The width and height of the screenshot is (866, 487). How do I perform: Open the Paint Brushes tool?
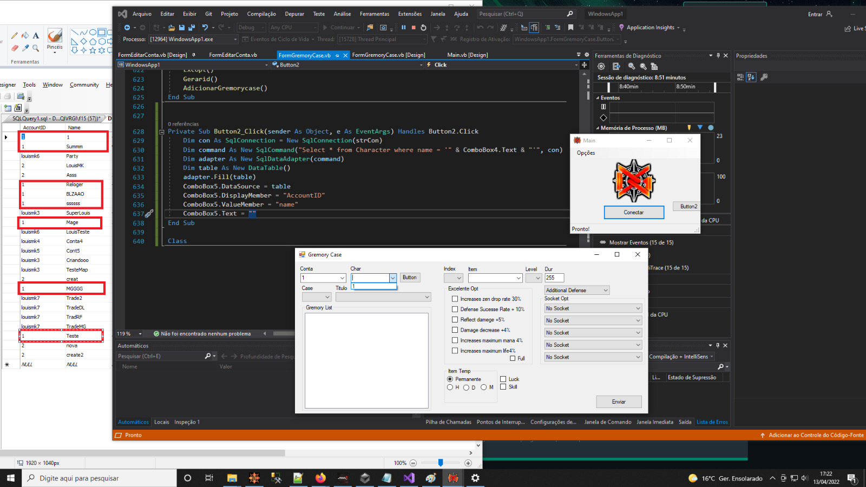55,40
